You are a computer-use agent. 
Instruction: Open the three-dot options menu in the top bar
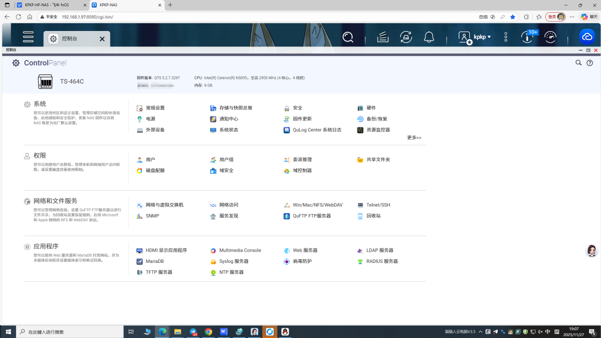pos(505,37)
